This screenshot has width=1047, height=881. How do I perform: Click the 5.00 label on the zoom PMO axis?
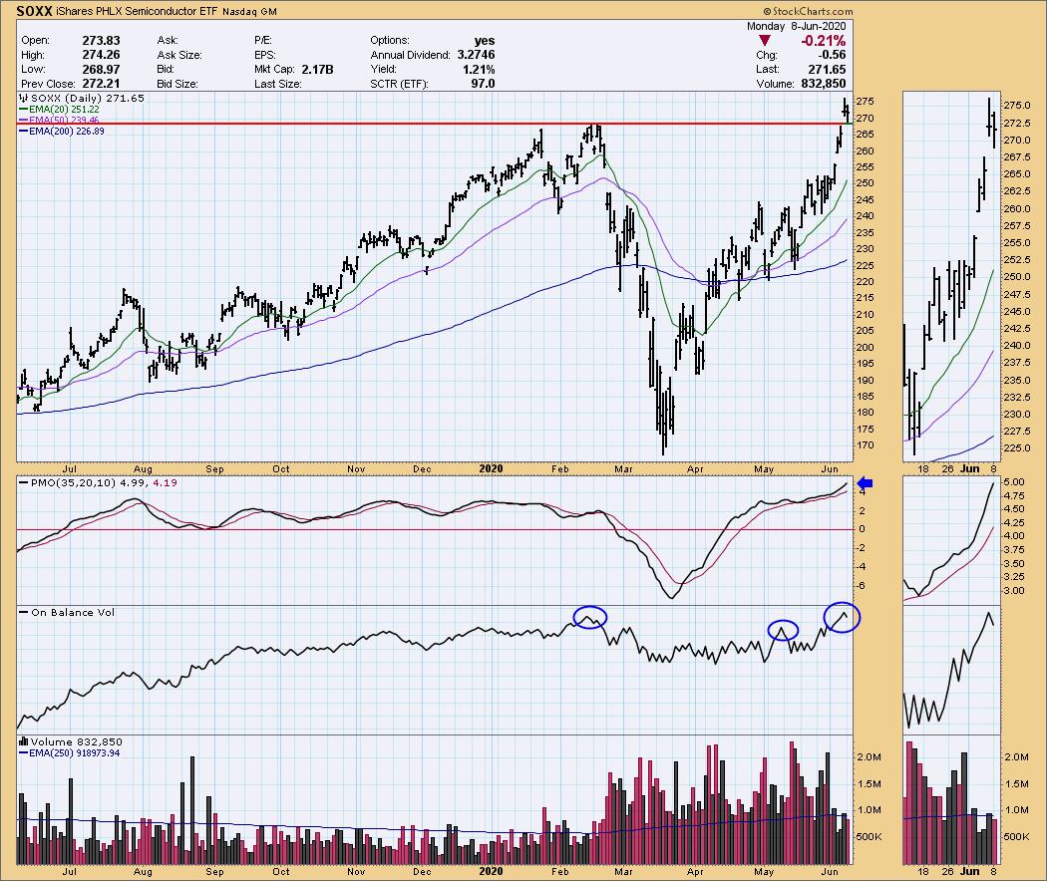1014,482
